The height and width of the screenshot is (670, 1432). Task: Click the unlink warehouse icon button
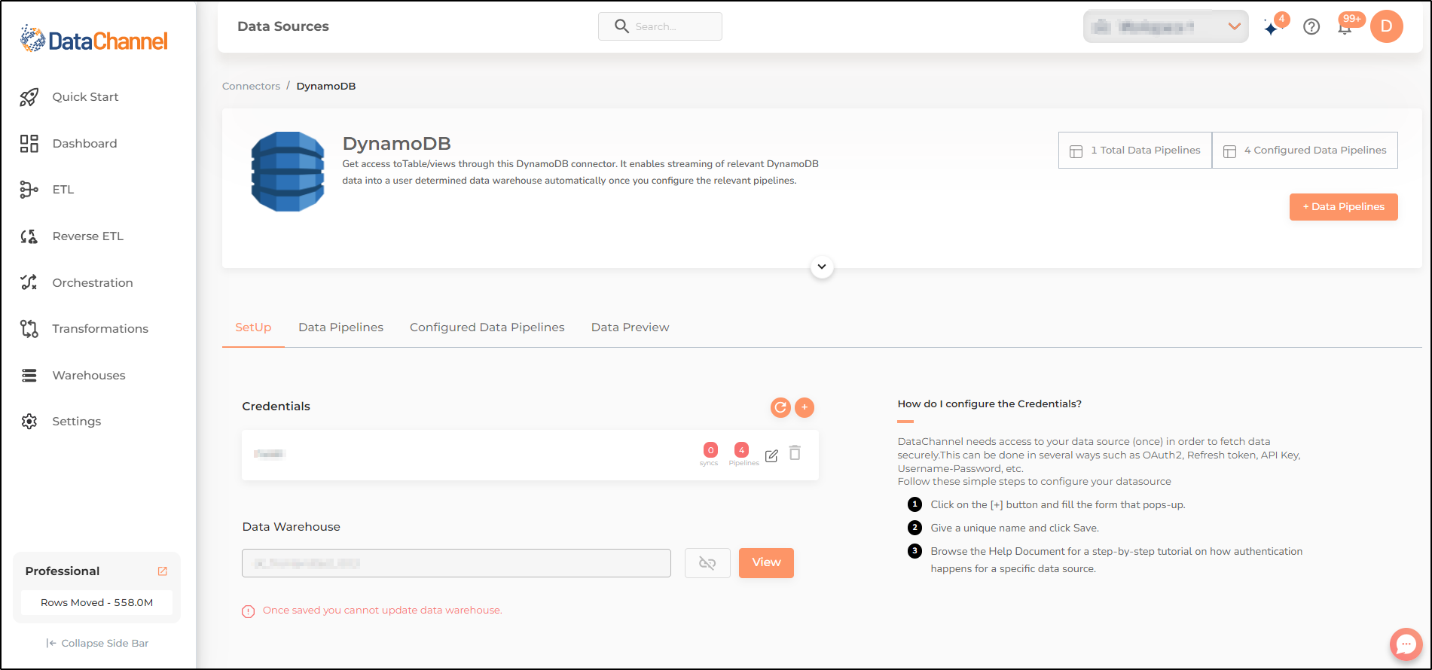[707, 563]
